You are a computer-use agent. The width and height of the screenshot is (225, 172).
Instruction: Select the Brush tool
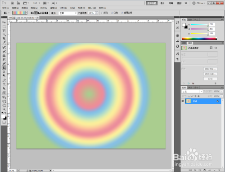coord(4,51)
